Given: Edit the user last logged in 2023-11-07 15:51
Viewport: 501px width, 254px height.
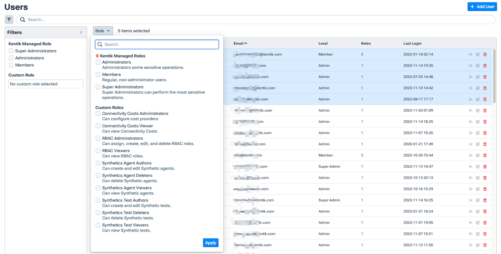Looking at the screenshot, I should 478,234.
